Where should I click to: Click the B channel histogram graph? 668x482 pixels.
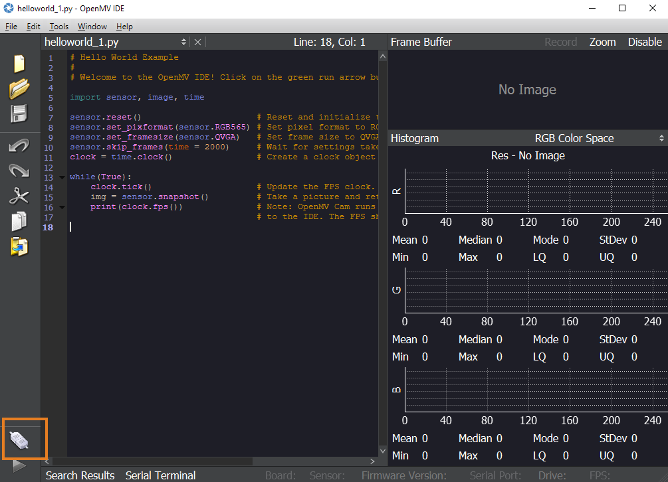536,390
